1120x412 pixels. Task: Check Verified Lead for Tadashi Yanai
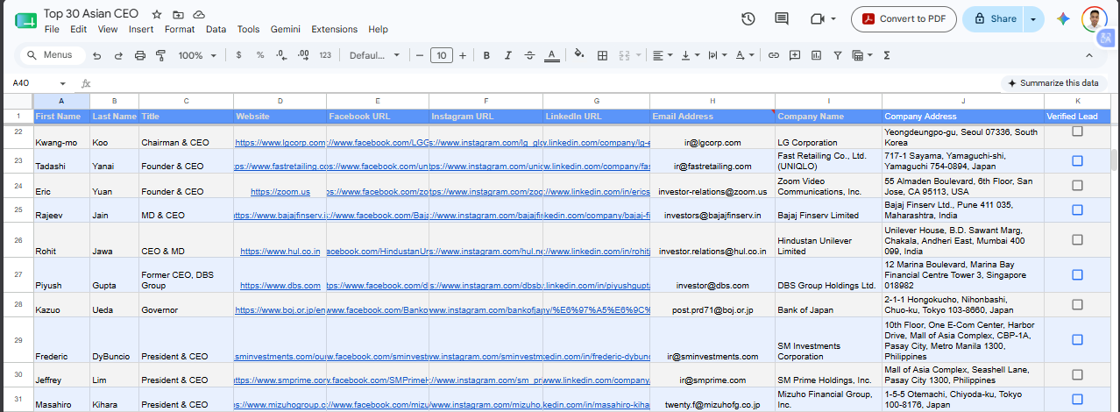pyautogui.click(x=1077, y=160)
